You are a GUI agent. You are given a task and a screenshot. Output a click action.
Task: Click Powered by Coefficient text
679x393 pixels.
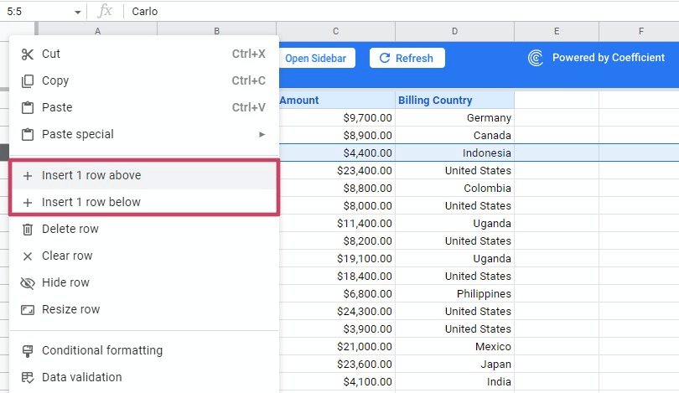[609, 58]
